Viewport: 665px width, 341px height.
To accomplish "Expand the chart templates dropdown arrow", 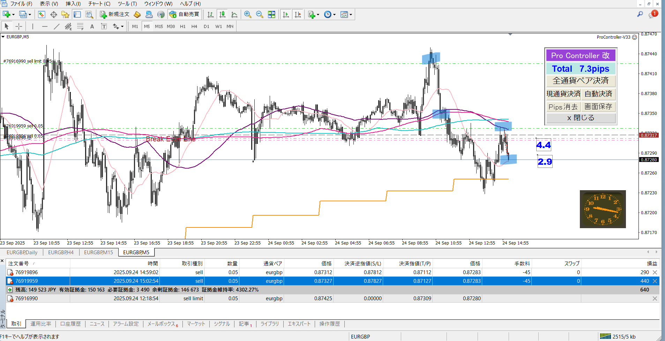I will pos(351,15).
